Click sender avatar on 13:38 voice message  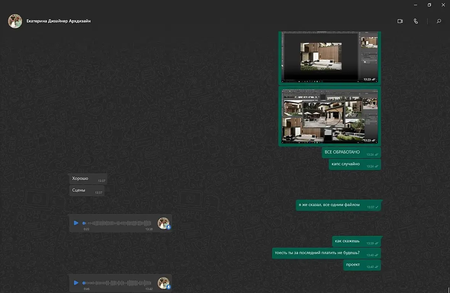click(x=164, y=223)
